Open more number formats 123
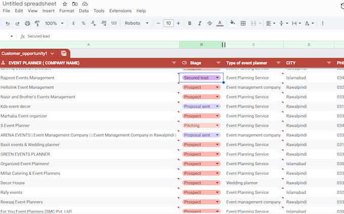 pyautogui.click(x=114, y=23)
